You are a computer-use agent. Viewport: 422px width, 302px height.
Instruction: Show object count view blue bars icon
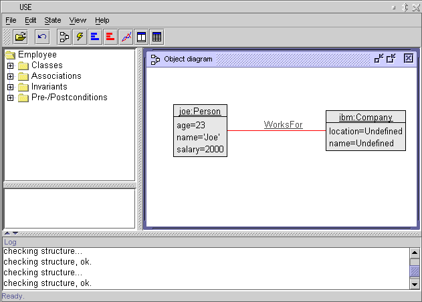coord(95,37)
